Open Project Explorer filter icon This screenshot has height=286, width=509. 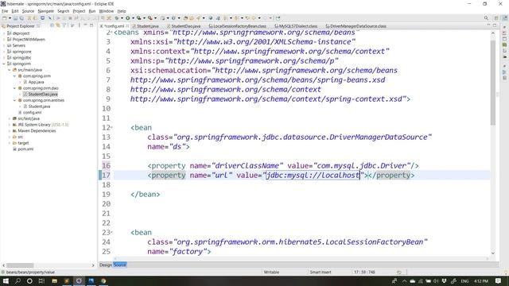[64, 25]
